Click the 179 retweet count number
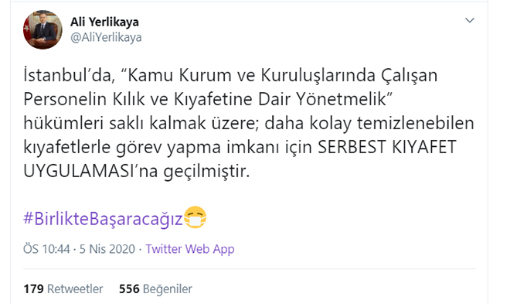510x304 pixels. tap(33, 289)
